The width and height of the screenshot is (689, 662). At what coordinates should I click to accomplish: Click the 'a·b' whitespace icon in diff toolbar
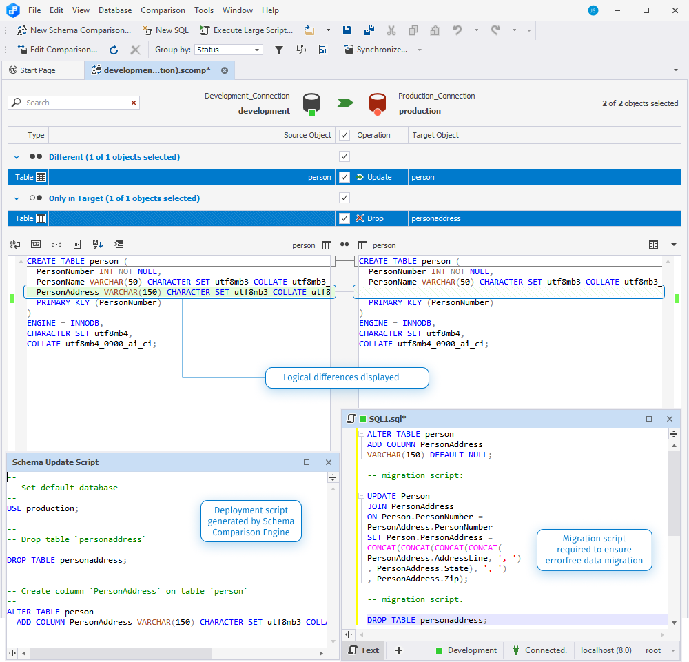[56, 245]
